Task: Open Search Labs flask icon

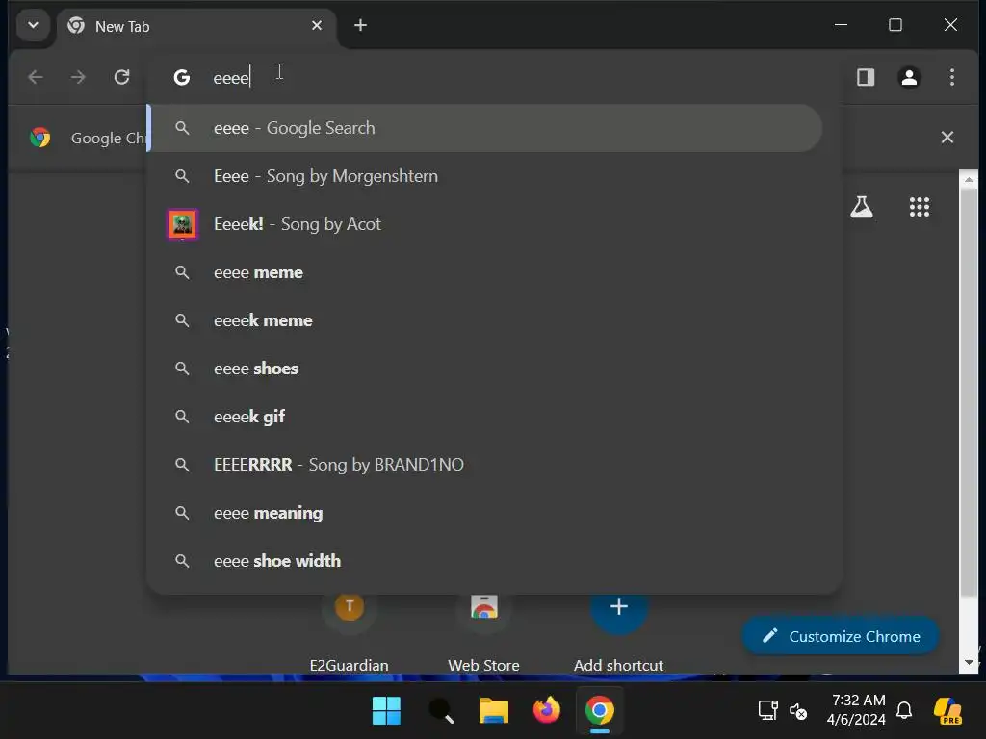Action: pyautogui.click(x=862, y=207)
